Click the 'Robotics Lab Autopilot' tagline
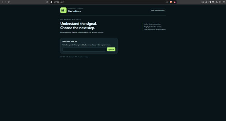 click(x=75, y=9)
